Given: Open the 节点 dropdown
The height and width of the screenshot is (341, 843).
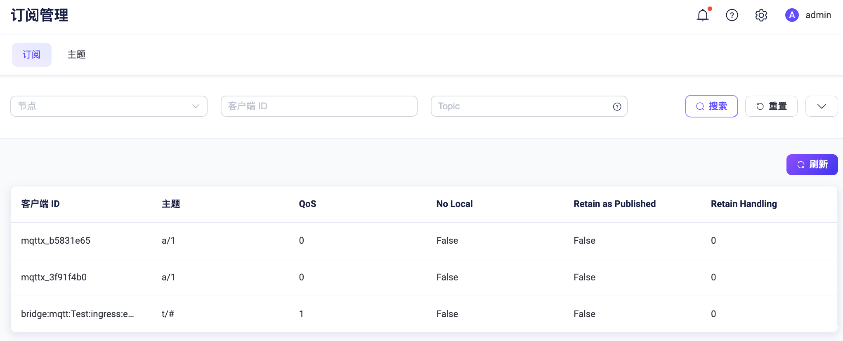Looking at the screenshot, I should (x=109, y=106).
